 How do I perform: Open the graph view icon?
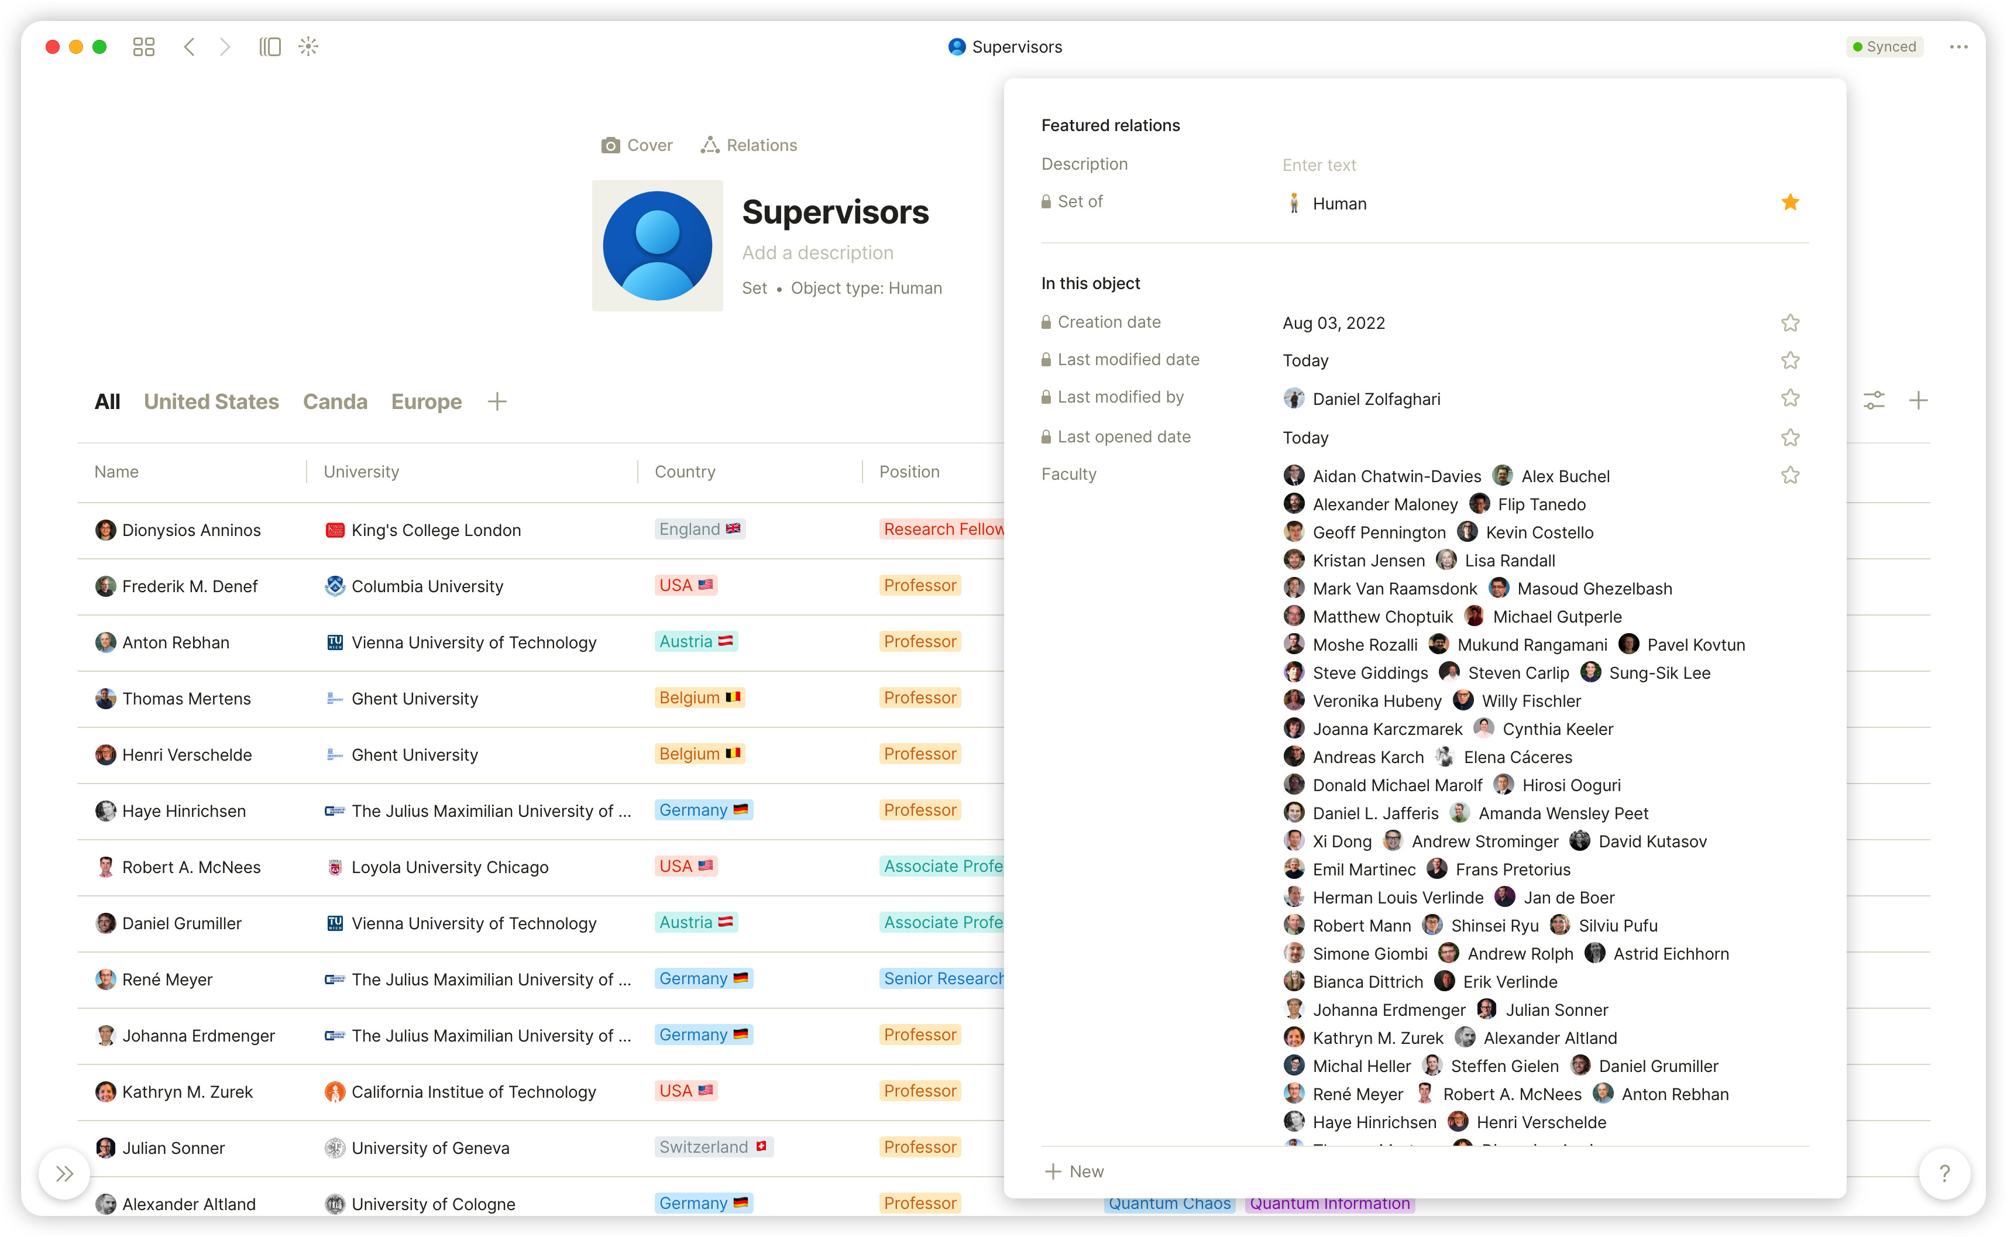pos(308,47)
